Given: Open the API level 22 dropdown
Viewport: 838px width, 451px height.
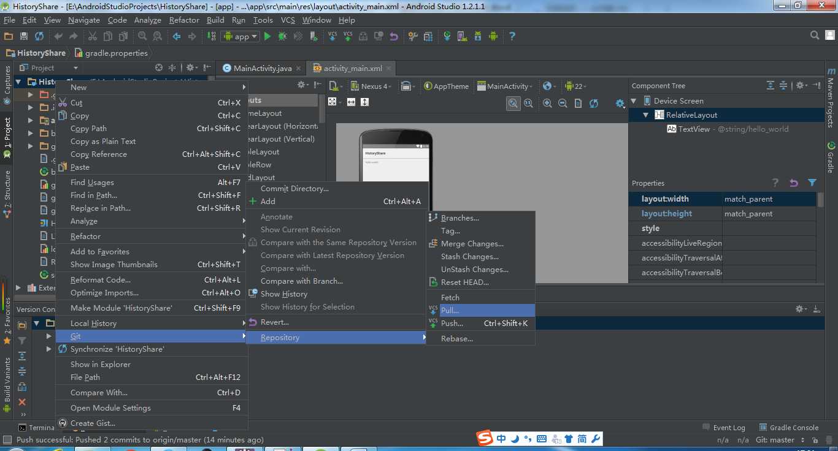Looking at the screenshot, I should 575,86.
